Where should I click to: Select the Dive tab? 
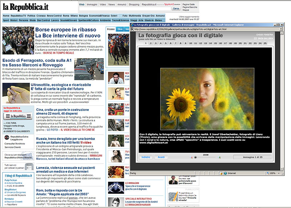[120, 29]
